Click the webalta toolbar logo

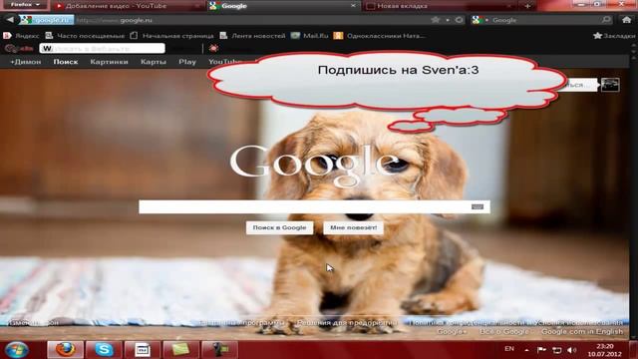[19, 49]
